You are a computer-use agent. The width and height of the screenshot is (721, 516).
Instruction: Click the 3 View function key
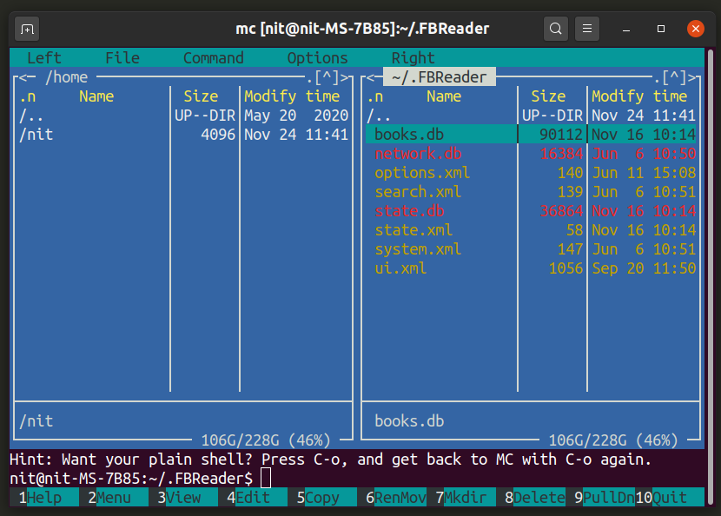(183, 498)
